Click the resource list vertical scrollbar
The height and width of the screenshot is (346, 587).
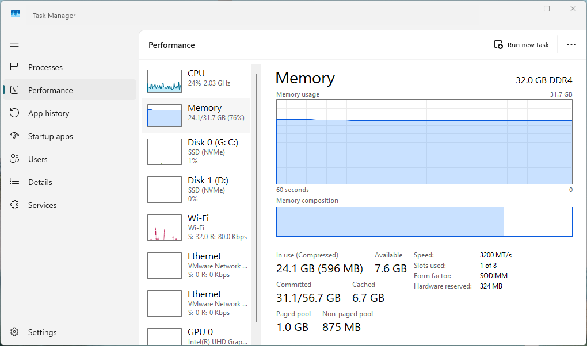[256, 198]
